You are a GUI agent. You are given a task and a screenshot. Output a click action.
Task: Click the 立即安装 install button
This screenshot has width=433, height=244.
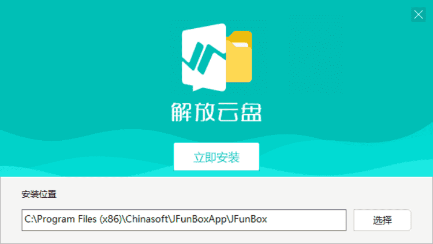point(216,157)
